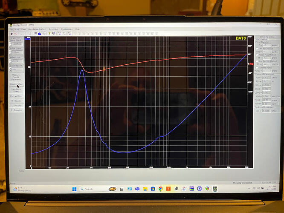Open the Help menu
The width and height of the screenshot is (284, 213).
click(77, 29)
